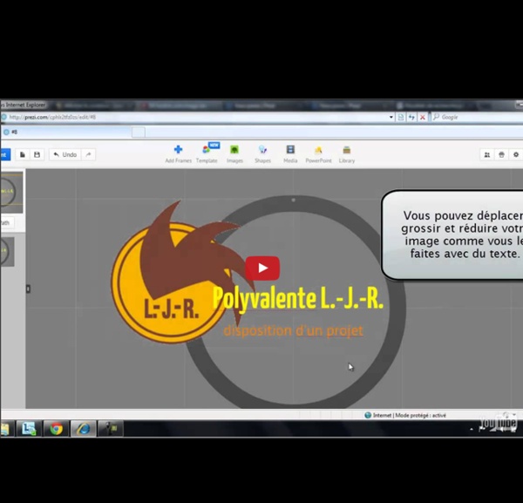Click the Google search box
This screenshot has height=503, width=523.
(x=478, y=117)
